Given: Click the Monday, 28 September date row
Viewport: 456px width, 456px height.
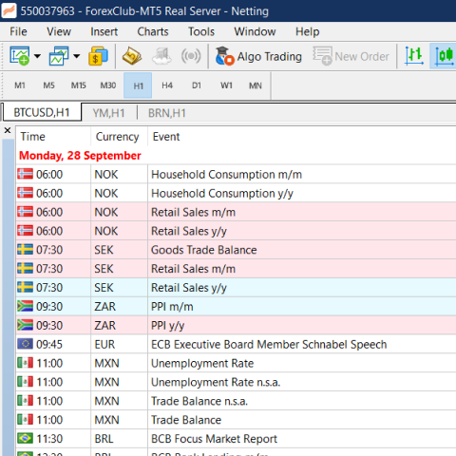Looking at the screenshot, I should pos(236,156).
